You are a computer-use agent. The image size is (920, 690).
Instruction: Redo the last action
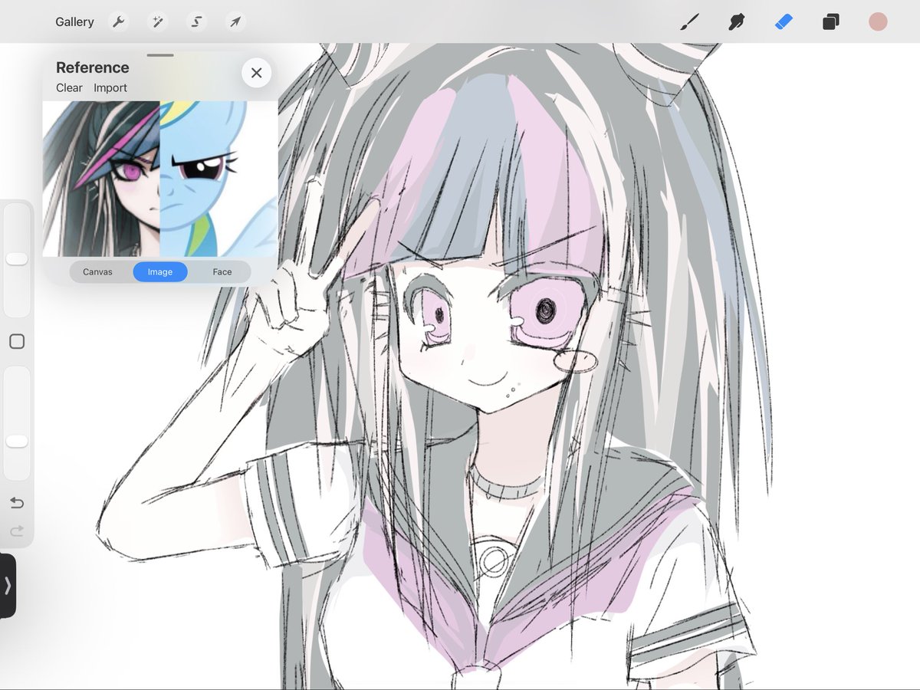click(x=17, y=531)
